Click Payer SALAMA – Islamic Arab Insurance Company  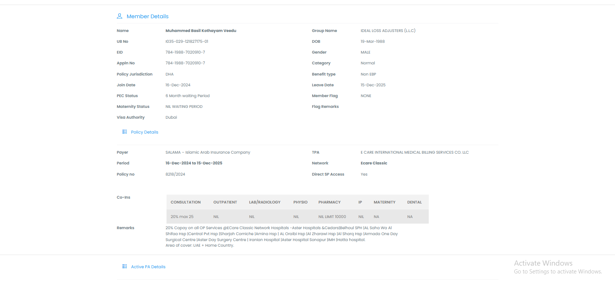(x=208, y=152)
